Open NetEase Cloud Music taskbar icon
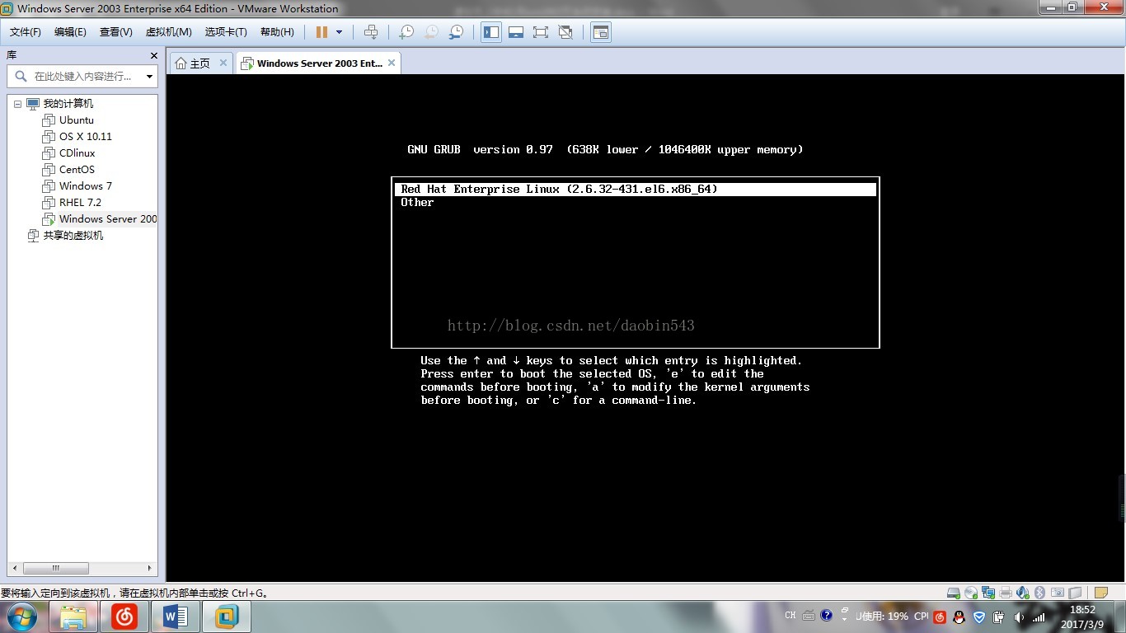The height and width of the screenshot is (633, 1126). point(124,617)
